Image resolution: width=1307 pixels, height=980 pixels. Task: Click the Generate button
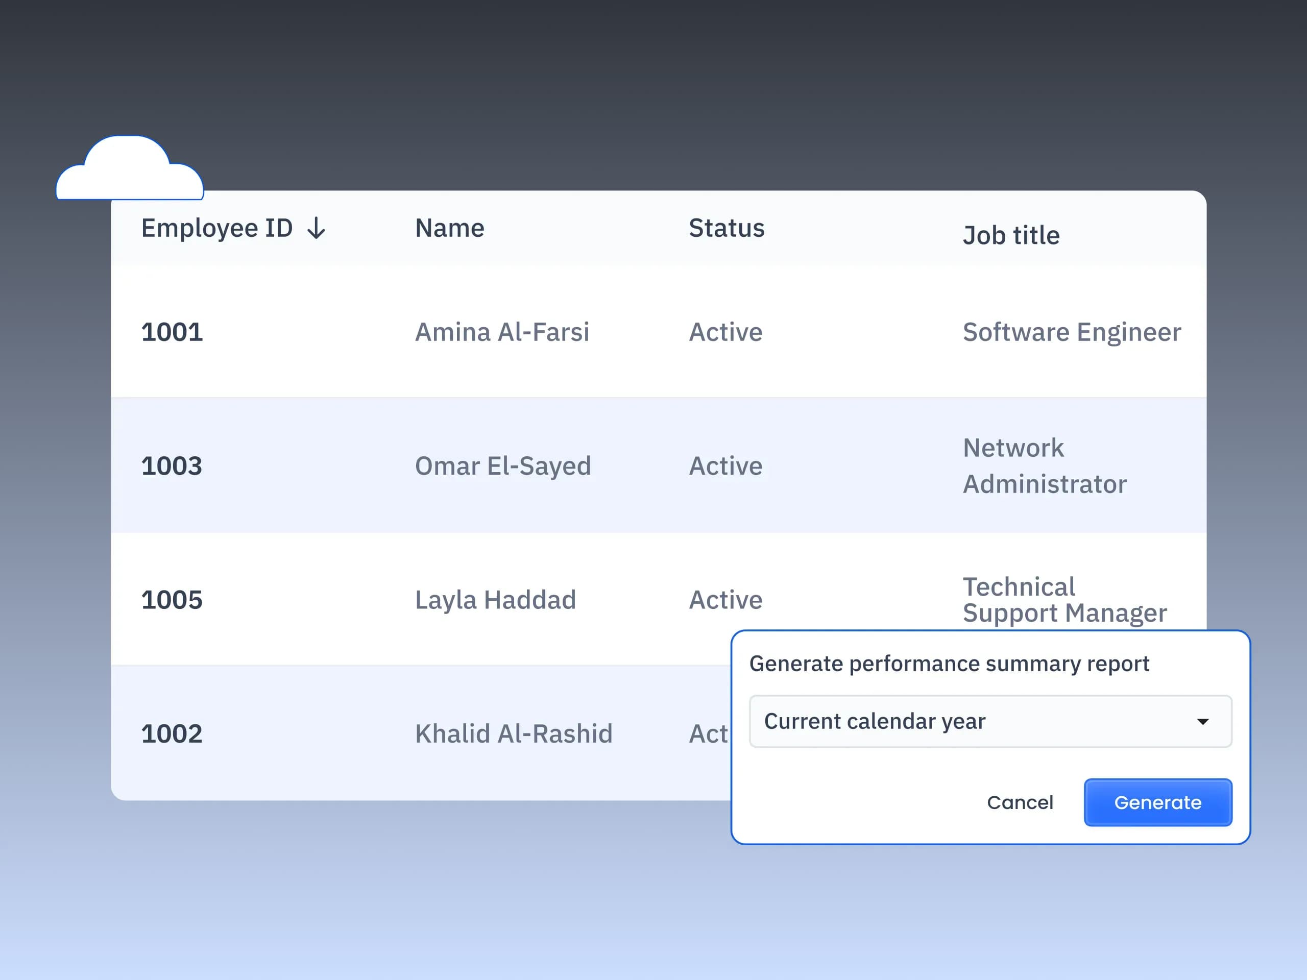(x=1157, y=802)
